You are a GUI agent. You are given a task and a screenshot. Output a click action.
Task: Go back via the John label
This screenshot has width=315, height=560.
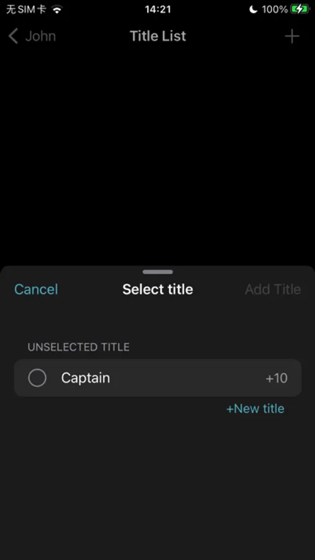[x=40, y=36]
